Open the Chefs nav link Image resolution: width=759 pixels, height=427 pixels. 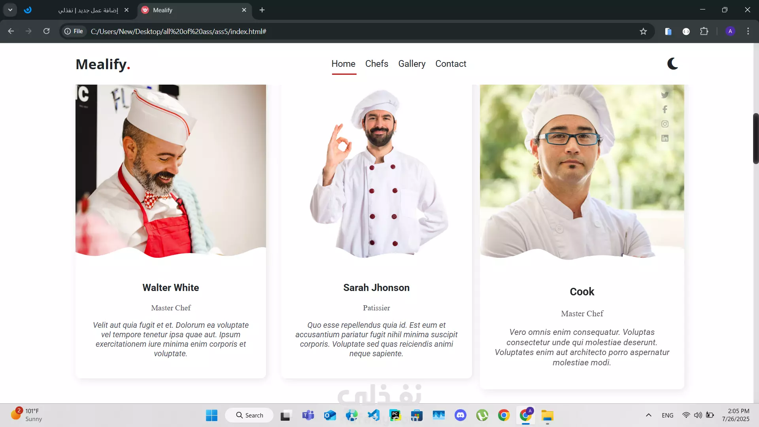[x=377, y=64]
